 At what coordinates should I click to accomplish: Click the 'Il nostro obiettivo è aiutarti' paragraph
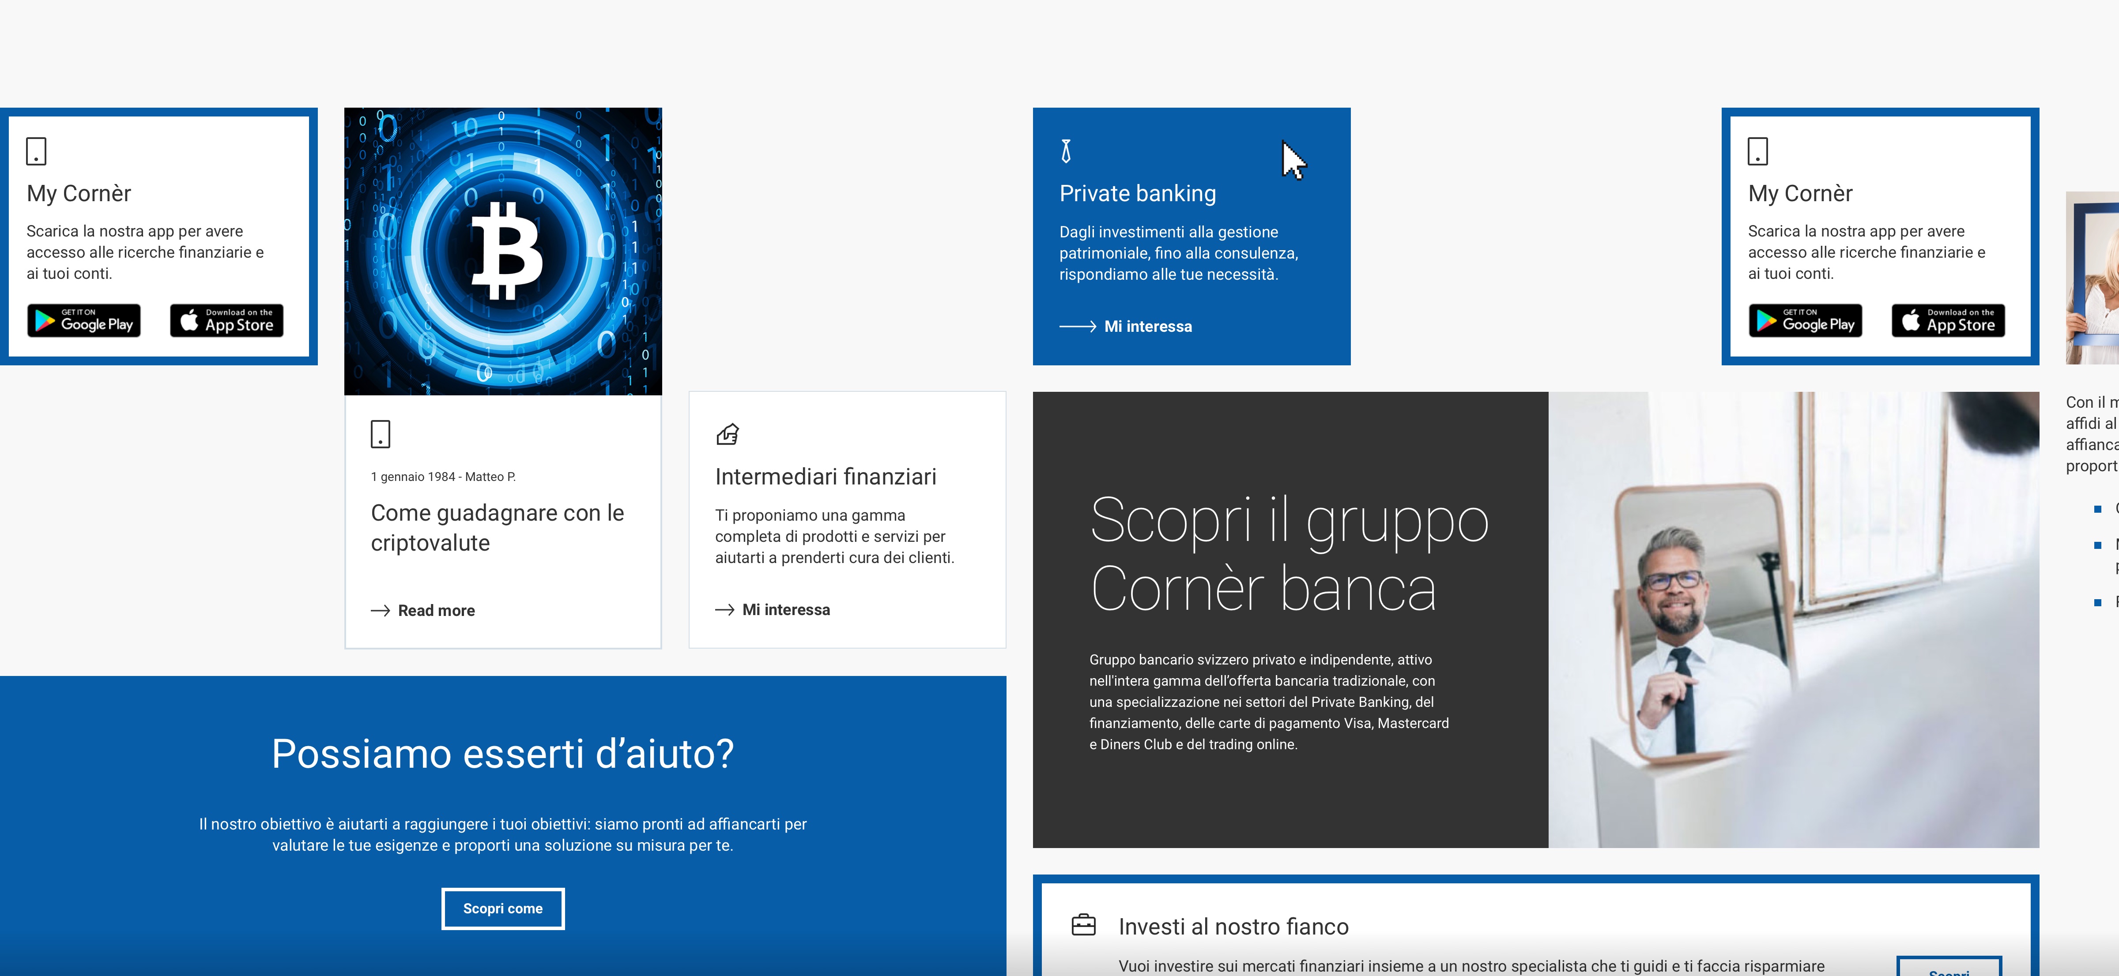click(503, 834)
